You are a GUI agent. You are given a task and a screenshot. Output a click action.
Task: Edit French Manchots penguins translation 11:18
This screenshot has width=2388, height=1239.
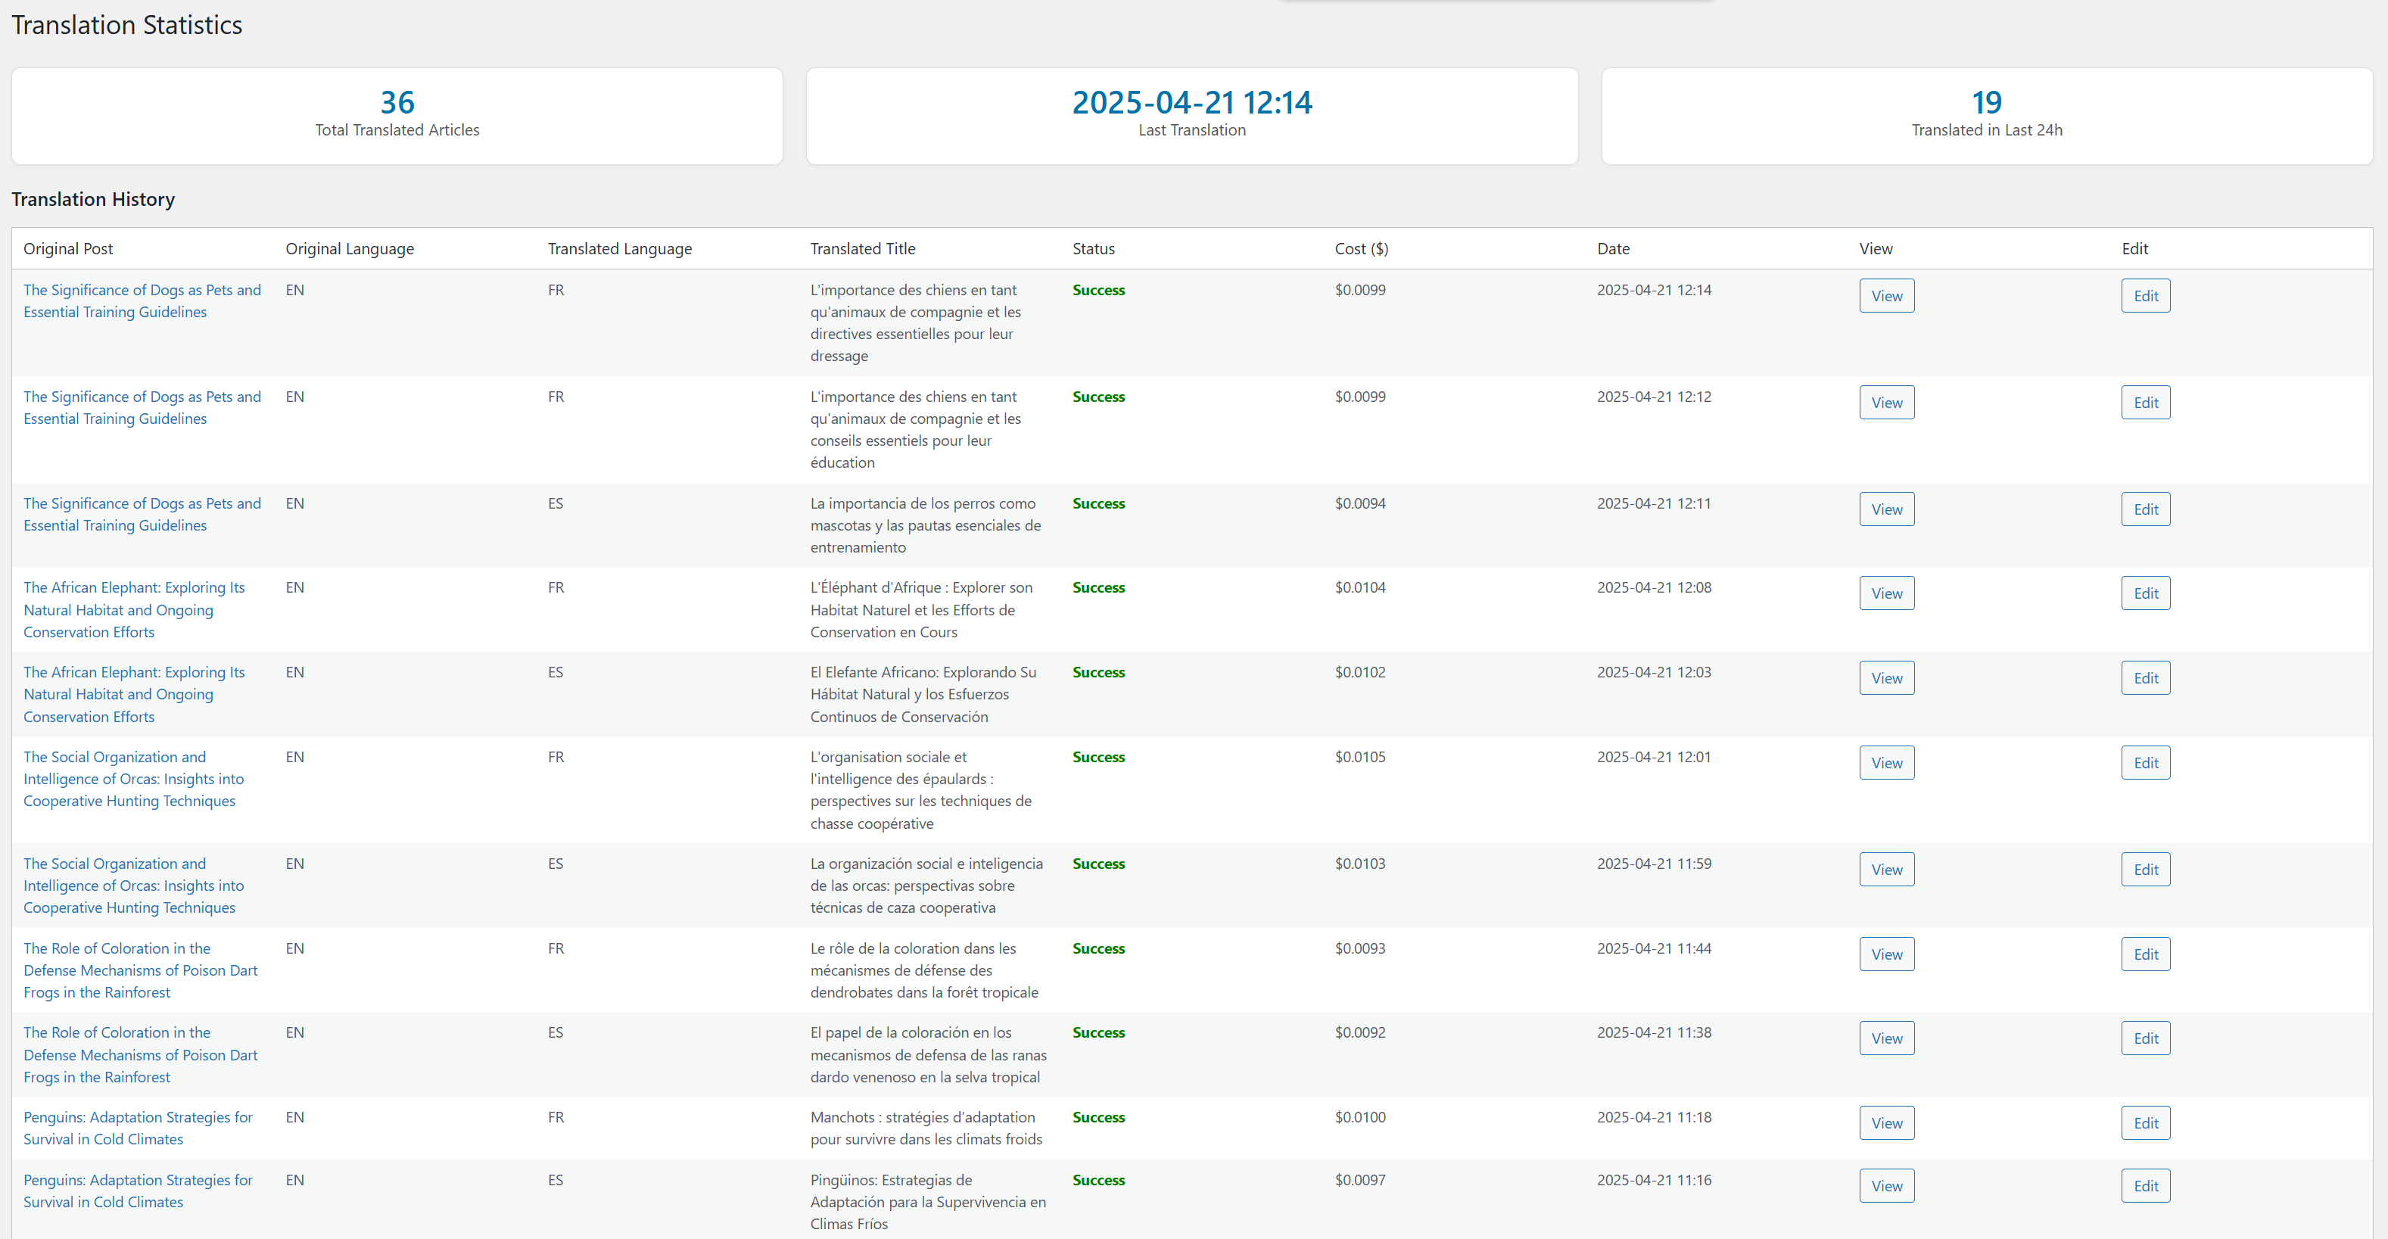2146,1122
